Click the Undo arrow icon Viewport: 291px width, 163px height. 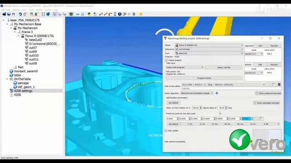(20, 14)
